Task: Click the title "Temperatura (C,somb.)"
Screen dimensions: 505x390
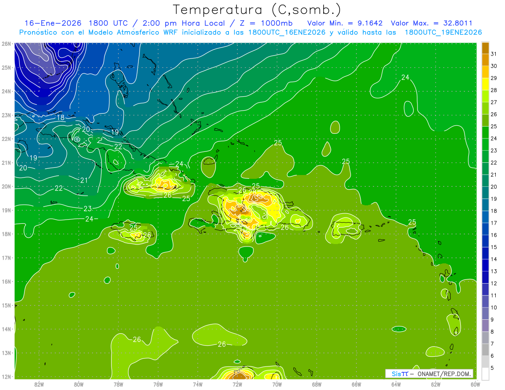Action: coord(257,10)
